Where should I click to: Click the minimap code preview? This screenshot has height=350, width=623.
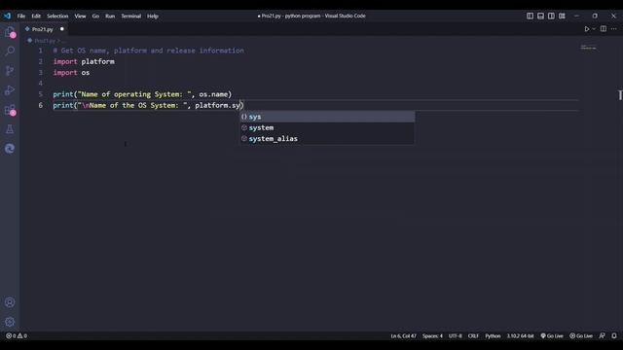[588, 48]
